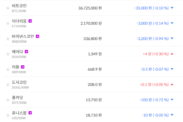Screen dimensions: 183x122
Task: Click the DOT/KRW pair label
Action: [x=19, y=103]
